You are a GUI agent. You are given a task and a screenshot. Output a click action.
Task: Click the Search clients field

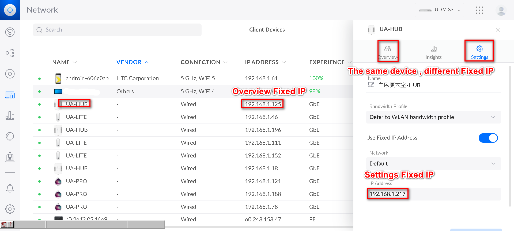[117, 30]
